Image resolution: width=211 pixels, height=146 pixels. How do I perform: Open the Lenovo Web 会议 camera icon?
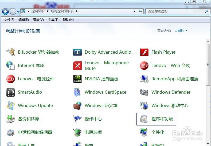pos(144,66)
